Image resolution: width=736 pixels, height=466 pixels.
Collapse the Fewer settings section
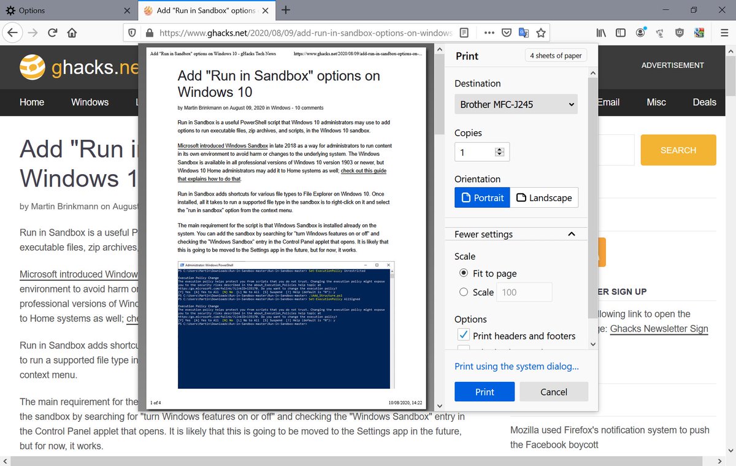point(516,234)
